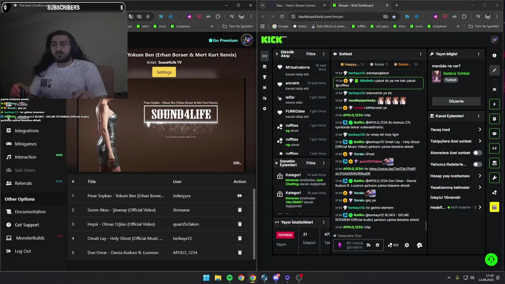Open the Kick left sidebar settings gear
The height and width of the screenshot is (284, 505).
[264, 108]
